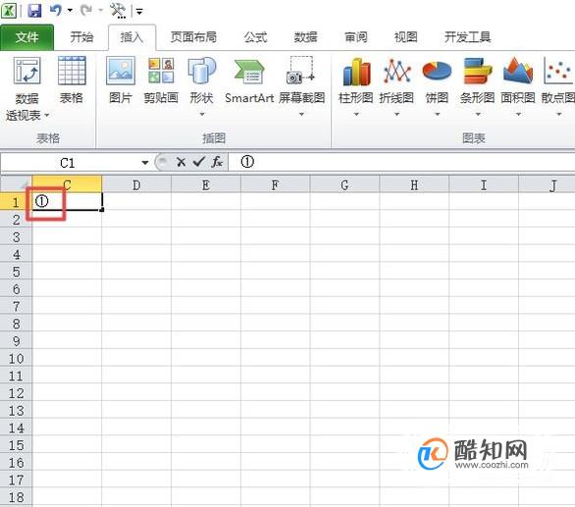Screen dimensions: 575x507
Task: Expand the Screenshot (屏幕截图) dropdown
Action: tap(301, 115)
